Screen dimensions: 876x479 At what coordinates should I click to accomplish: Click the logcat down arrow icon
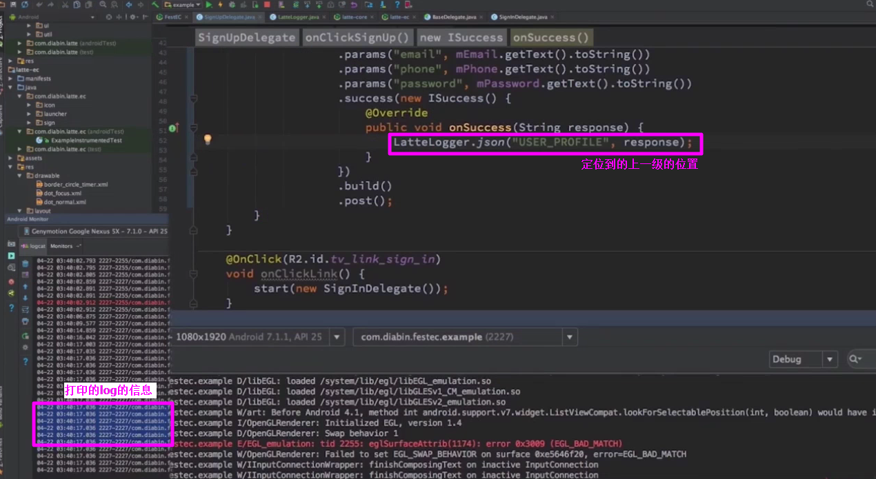(26, 298)
